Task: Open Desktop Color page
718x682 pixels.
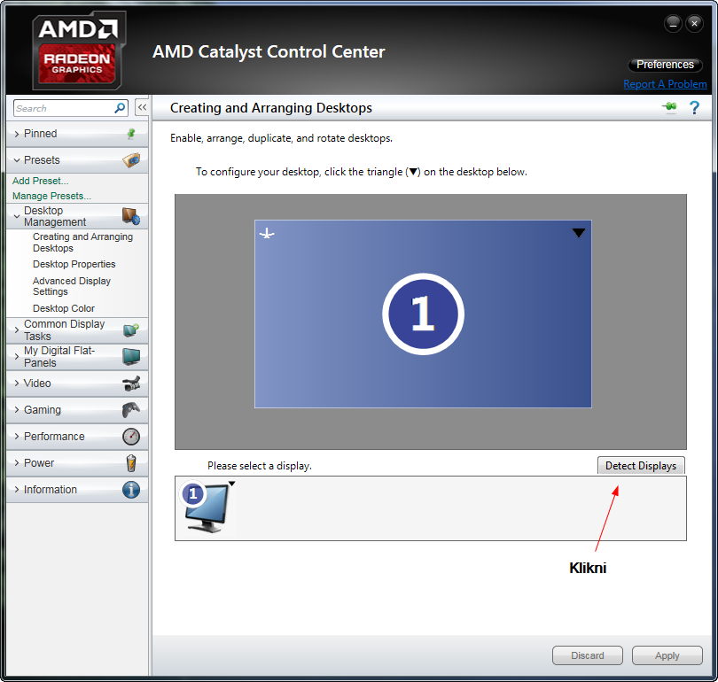Action: 64,308
